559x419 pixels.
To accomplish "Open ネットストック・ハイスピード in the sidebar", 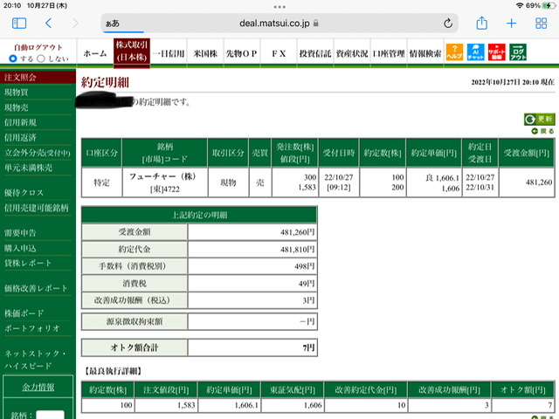I will pyautogui.click(x=35, y=360).
